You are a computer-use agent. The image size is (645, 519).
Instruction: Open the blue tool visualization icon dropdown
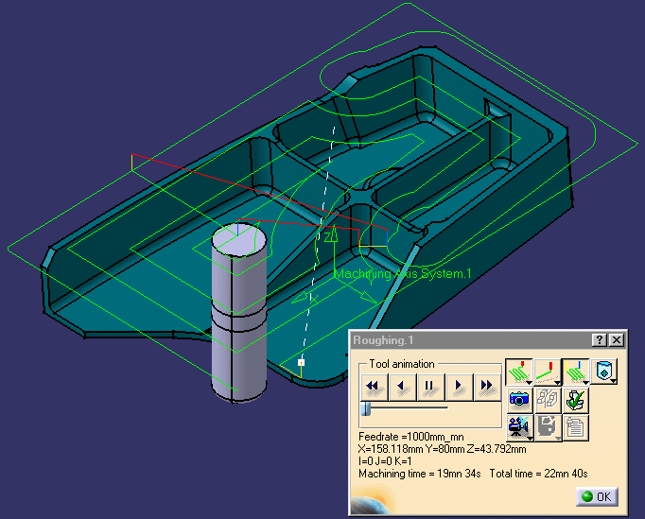(615, 381)
